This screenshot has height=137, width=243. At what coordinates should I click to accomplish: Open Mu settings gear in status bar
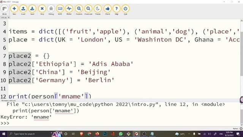coord(241,129)
